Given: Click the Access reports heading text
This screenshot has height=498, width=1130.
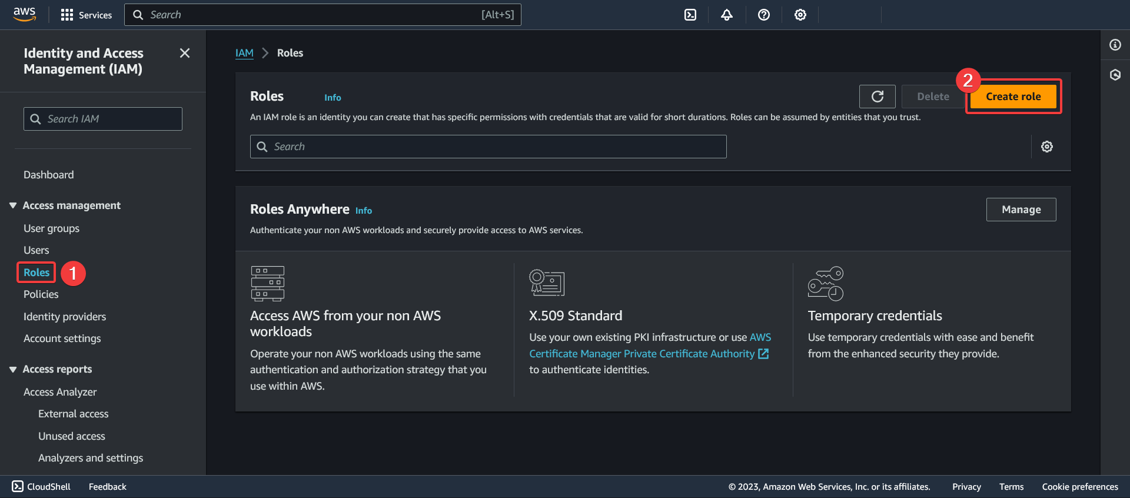Looking at the screenshot, I should tap(57, 369).
